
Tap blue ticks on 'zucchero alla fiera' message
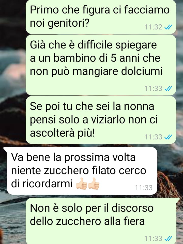click(168, 238)
